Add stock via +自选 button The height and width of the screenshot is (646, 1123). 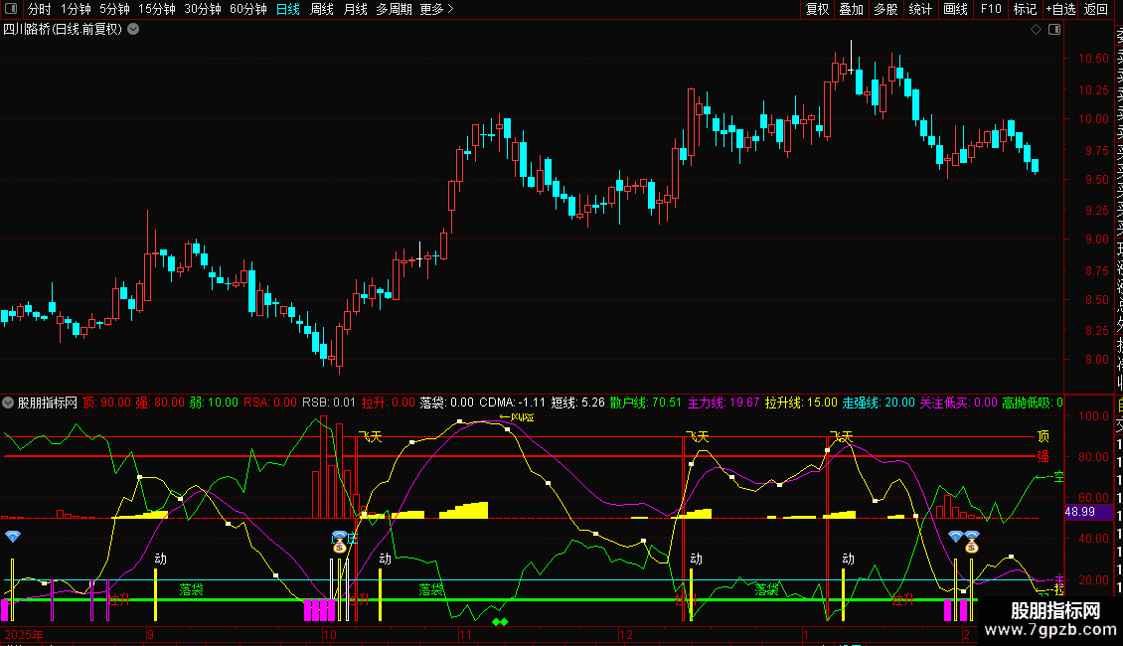coord(1060,9)
